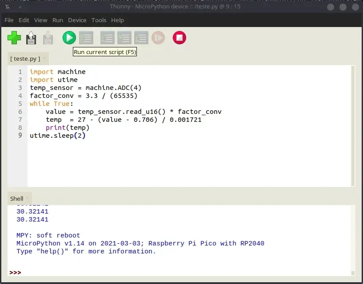Click the Step over icon
This screenshot has height=284, width=363.
coord(108,38)
